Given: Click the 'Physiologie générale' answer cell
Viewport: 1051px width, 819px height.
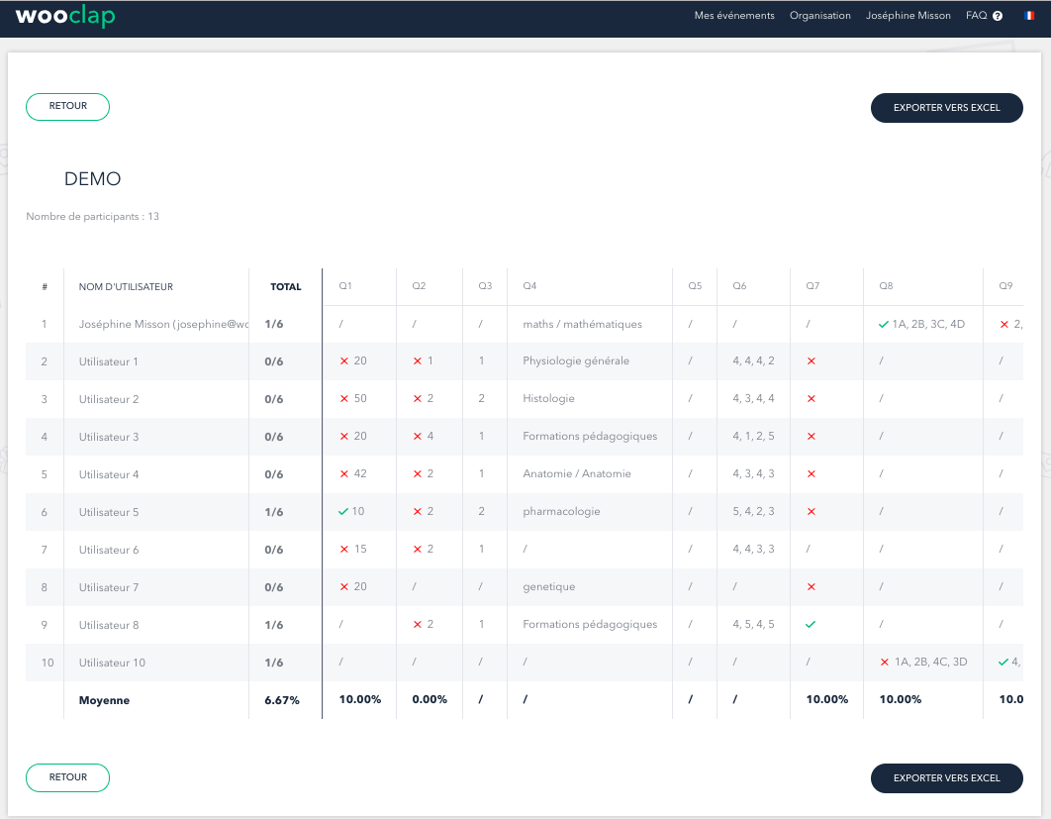Looking at the screenshot, I should [576, 360].
